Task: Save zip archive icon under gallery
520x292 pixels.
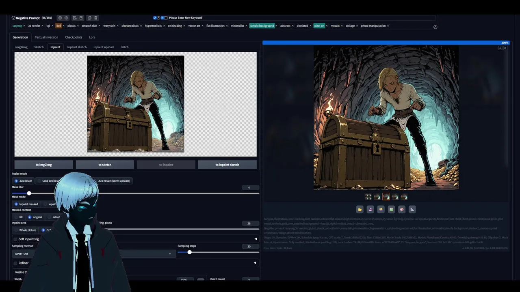Action: 381,209
